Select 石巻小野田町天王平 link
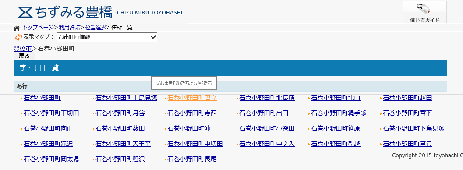Image resolution: width=463 pixels, height=170 pixels. coord(124,144)
